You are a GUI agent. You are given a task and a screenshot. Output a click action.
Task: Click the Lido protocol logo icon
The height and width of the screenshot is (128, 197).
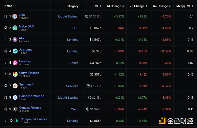coord(15,16)
